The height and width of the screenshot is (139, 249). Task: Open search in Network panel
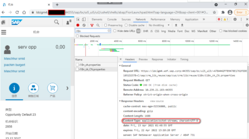click(98, 25)
